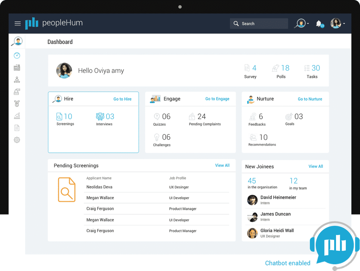360x271 pixels.
Task: Follow the Go to Engage link
Action: [x=217, y=99]
